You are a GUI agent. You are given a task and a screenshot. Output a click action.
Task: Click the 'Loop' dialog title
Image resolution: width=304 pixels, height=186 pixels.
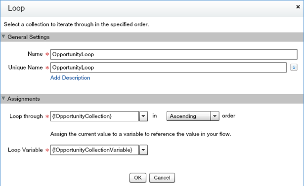pos(16,8)
